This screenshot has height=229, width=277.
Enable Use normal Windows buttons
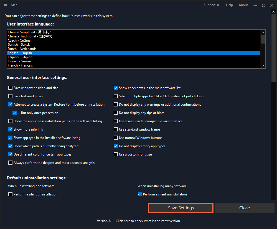tap(116, 138)
